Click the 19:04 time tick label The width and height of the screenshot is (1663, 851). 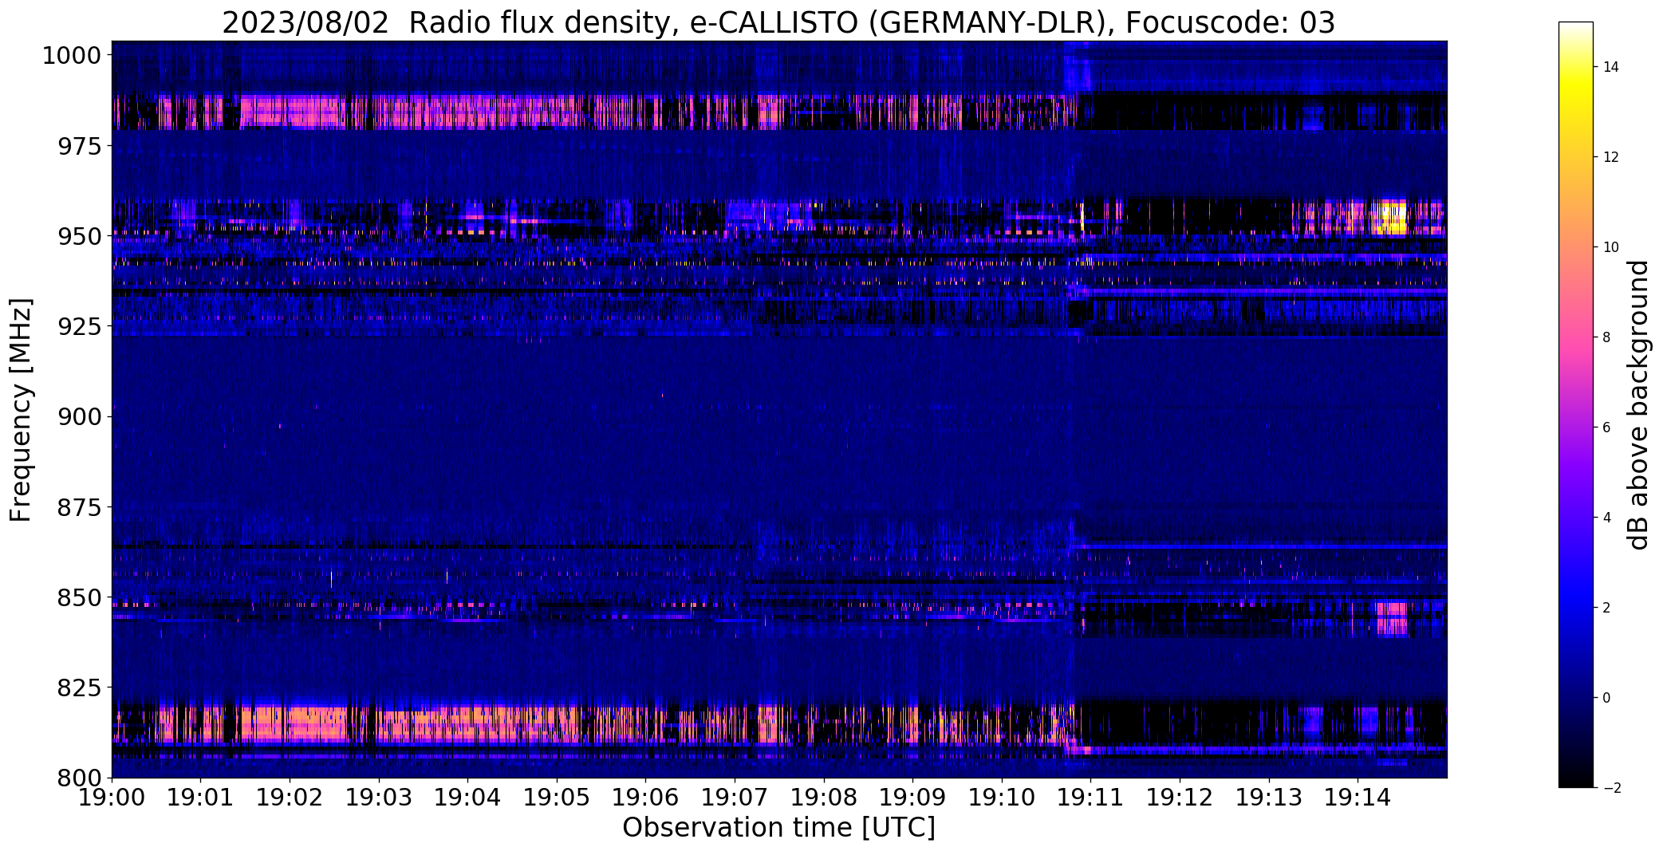467,797
